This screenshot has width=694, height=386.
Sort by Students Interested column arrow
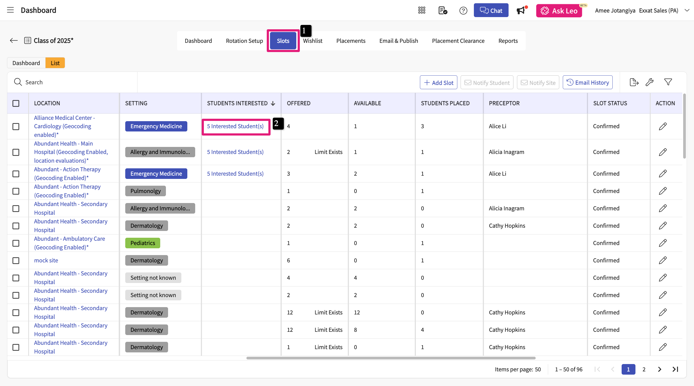[273, 104]
